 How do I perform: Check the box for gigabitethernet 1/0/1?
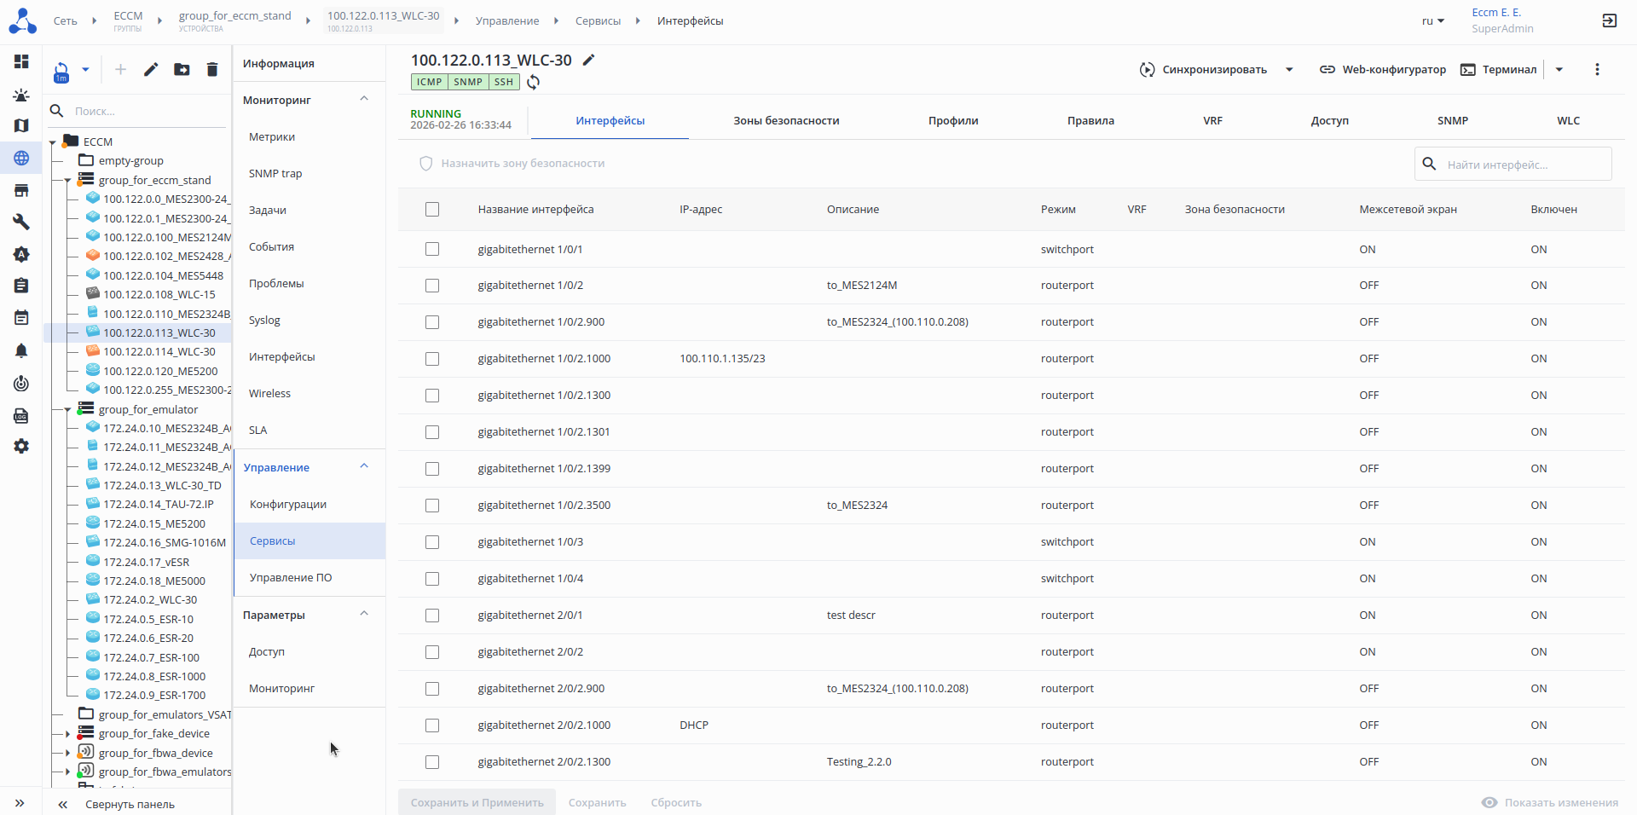[x=432, y=249]
